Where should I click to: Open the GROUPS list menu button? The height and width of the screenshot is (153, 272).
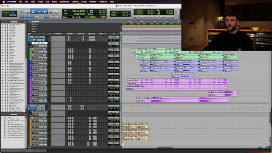[x=25, y=114]
